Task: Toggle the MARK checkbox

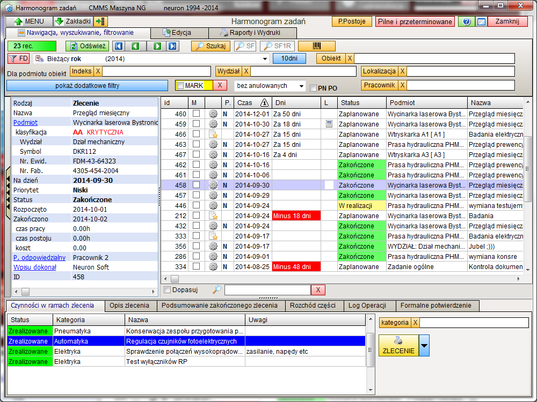Action: click(180, 85)
